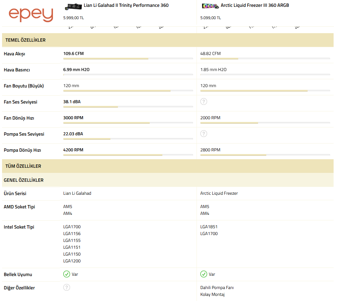Click the 4200 RPM pump speed bar
The width and height of the screenshot is (337, 301).
point(128,155)
